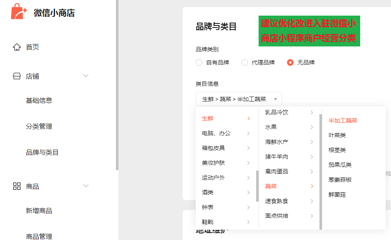The width and height of the screenshot is (391, 240).
Task: Select 茄果瓜类 in the third column
Action: point(340,165)
